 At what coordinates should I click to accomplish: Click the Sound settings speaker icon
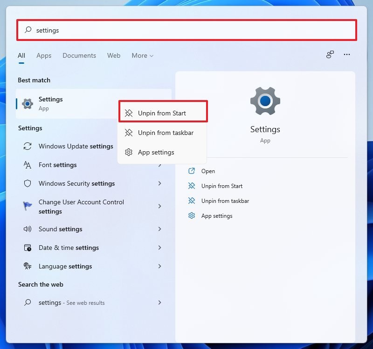28,229
